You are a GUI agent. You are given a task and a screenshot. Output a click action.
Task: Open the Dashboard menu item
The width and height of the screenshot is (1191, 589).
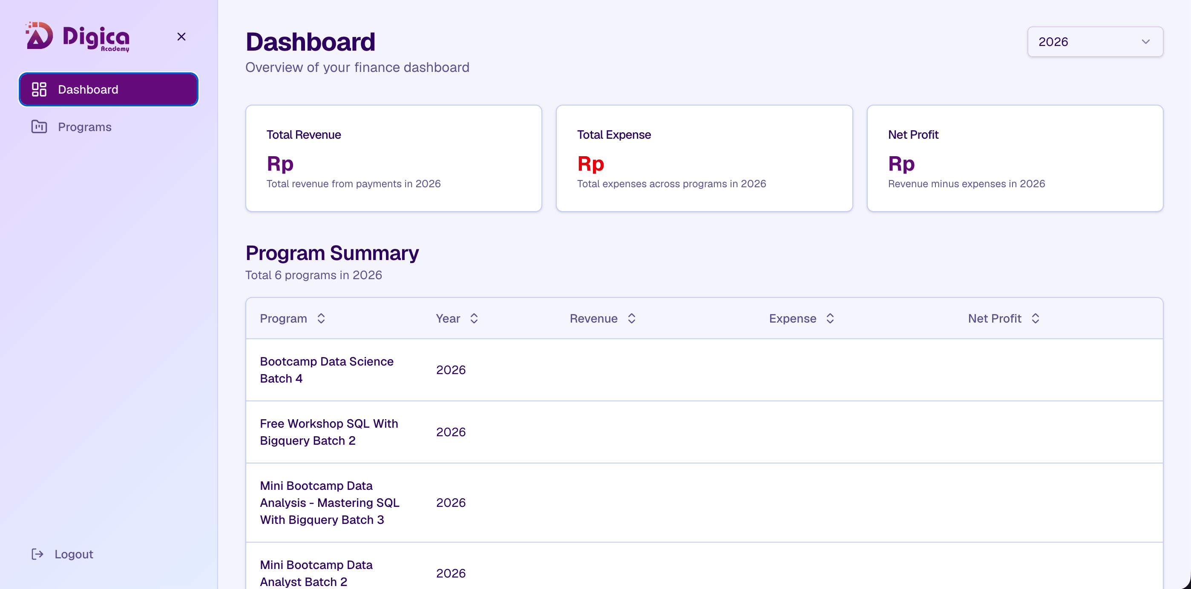(109, 89)
